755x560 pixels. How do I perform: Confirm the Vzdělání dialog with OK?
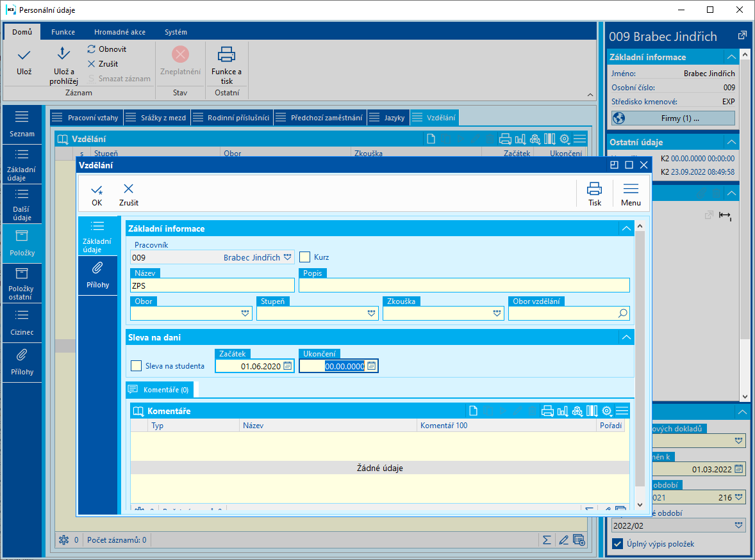tap(97, 195)
